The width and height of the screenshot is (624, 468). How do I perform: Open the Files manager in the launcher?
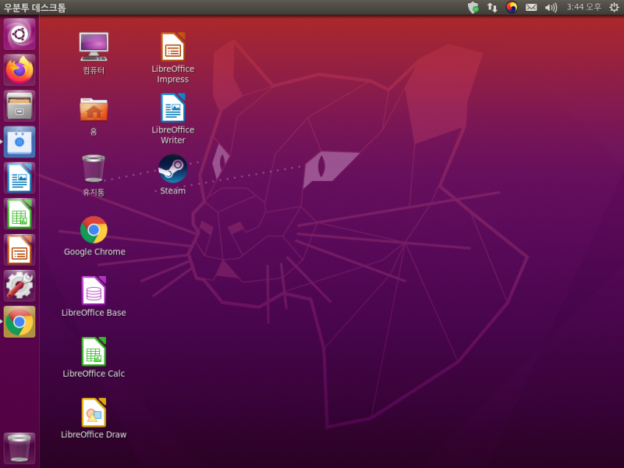pos(19,106)
